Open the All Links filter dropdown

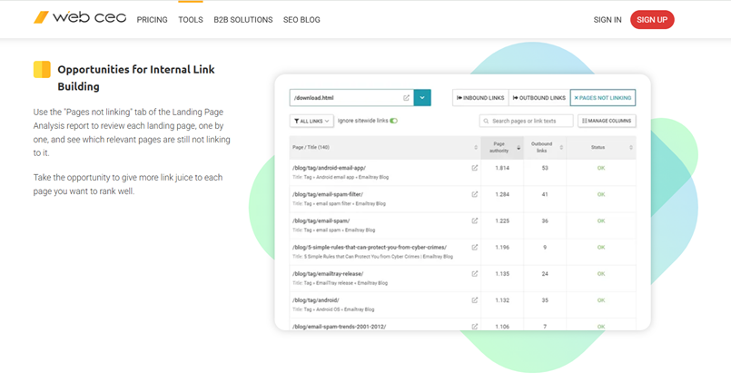(311, 121)
